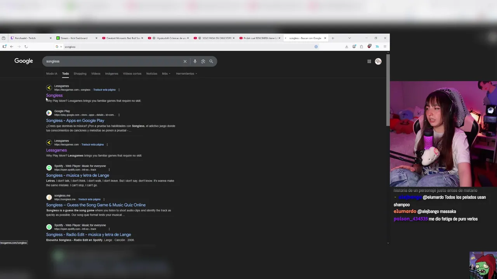
Task: Switch to Modo IA tab
Action: point(52,74)
